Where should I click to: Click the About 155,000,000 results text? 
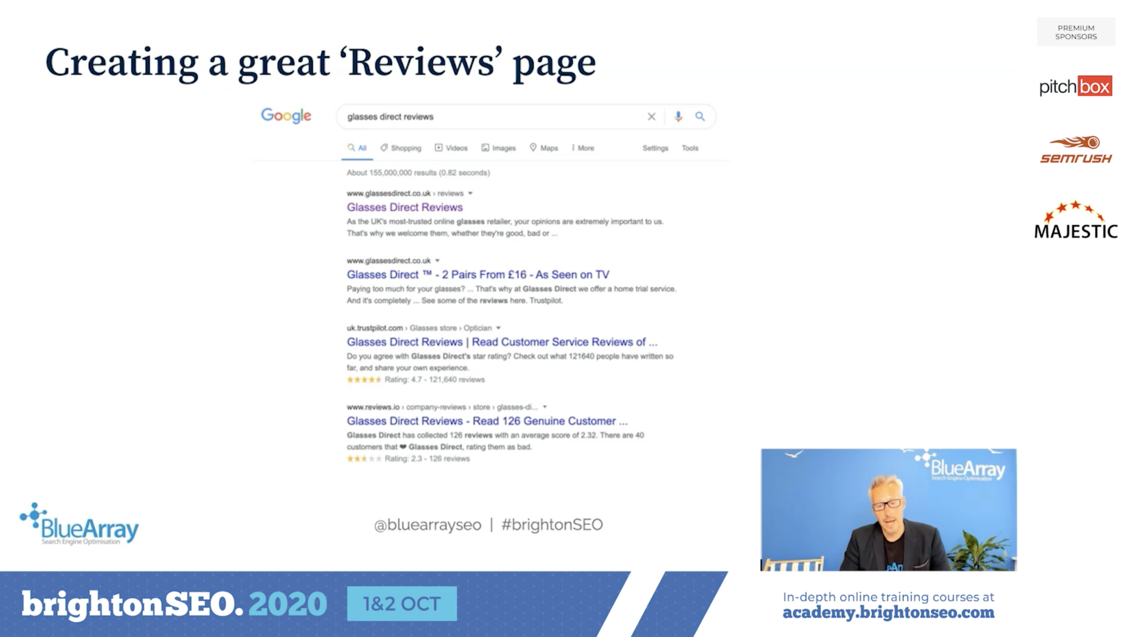[418, 173]
